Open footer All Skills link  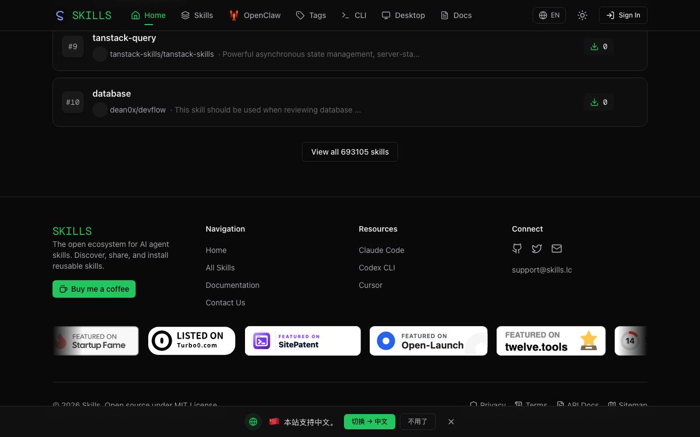(220, 268)
